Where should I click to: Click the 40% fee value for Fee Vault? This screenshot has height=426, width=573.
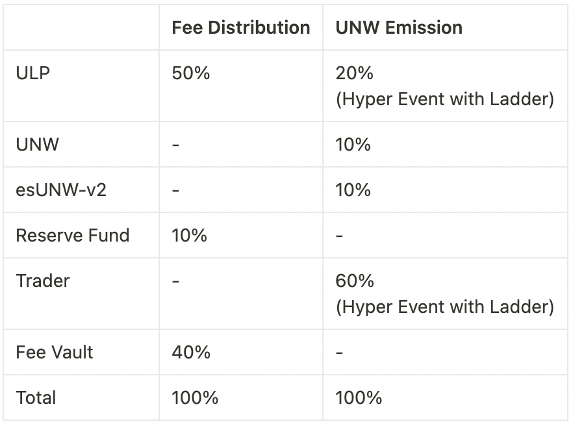[x=191, y=352]
